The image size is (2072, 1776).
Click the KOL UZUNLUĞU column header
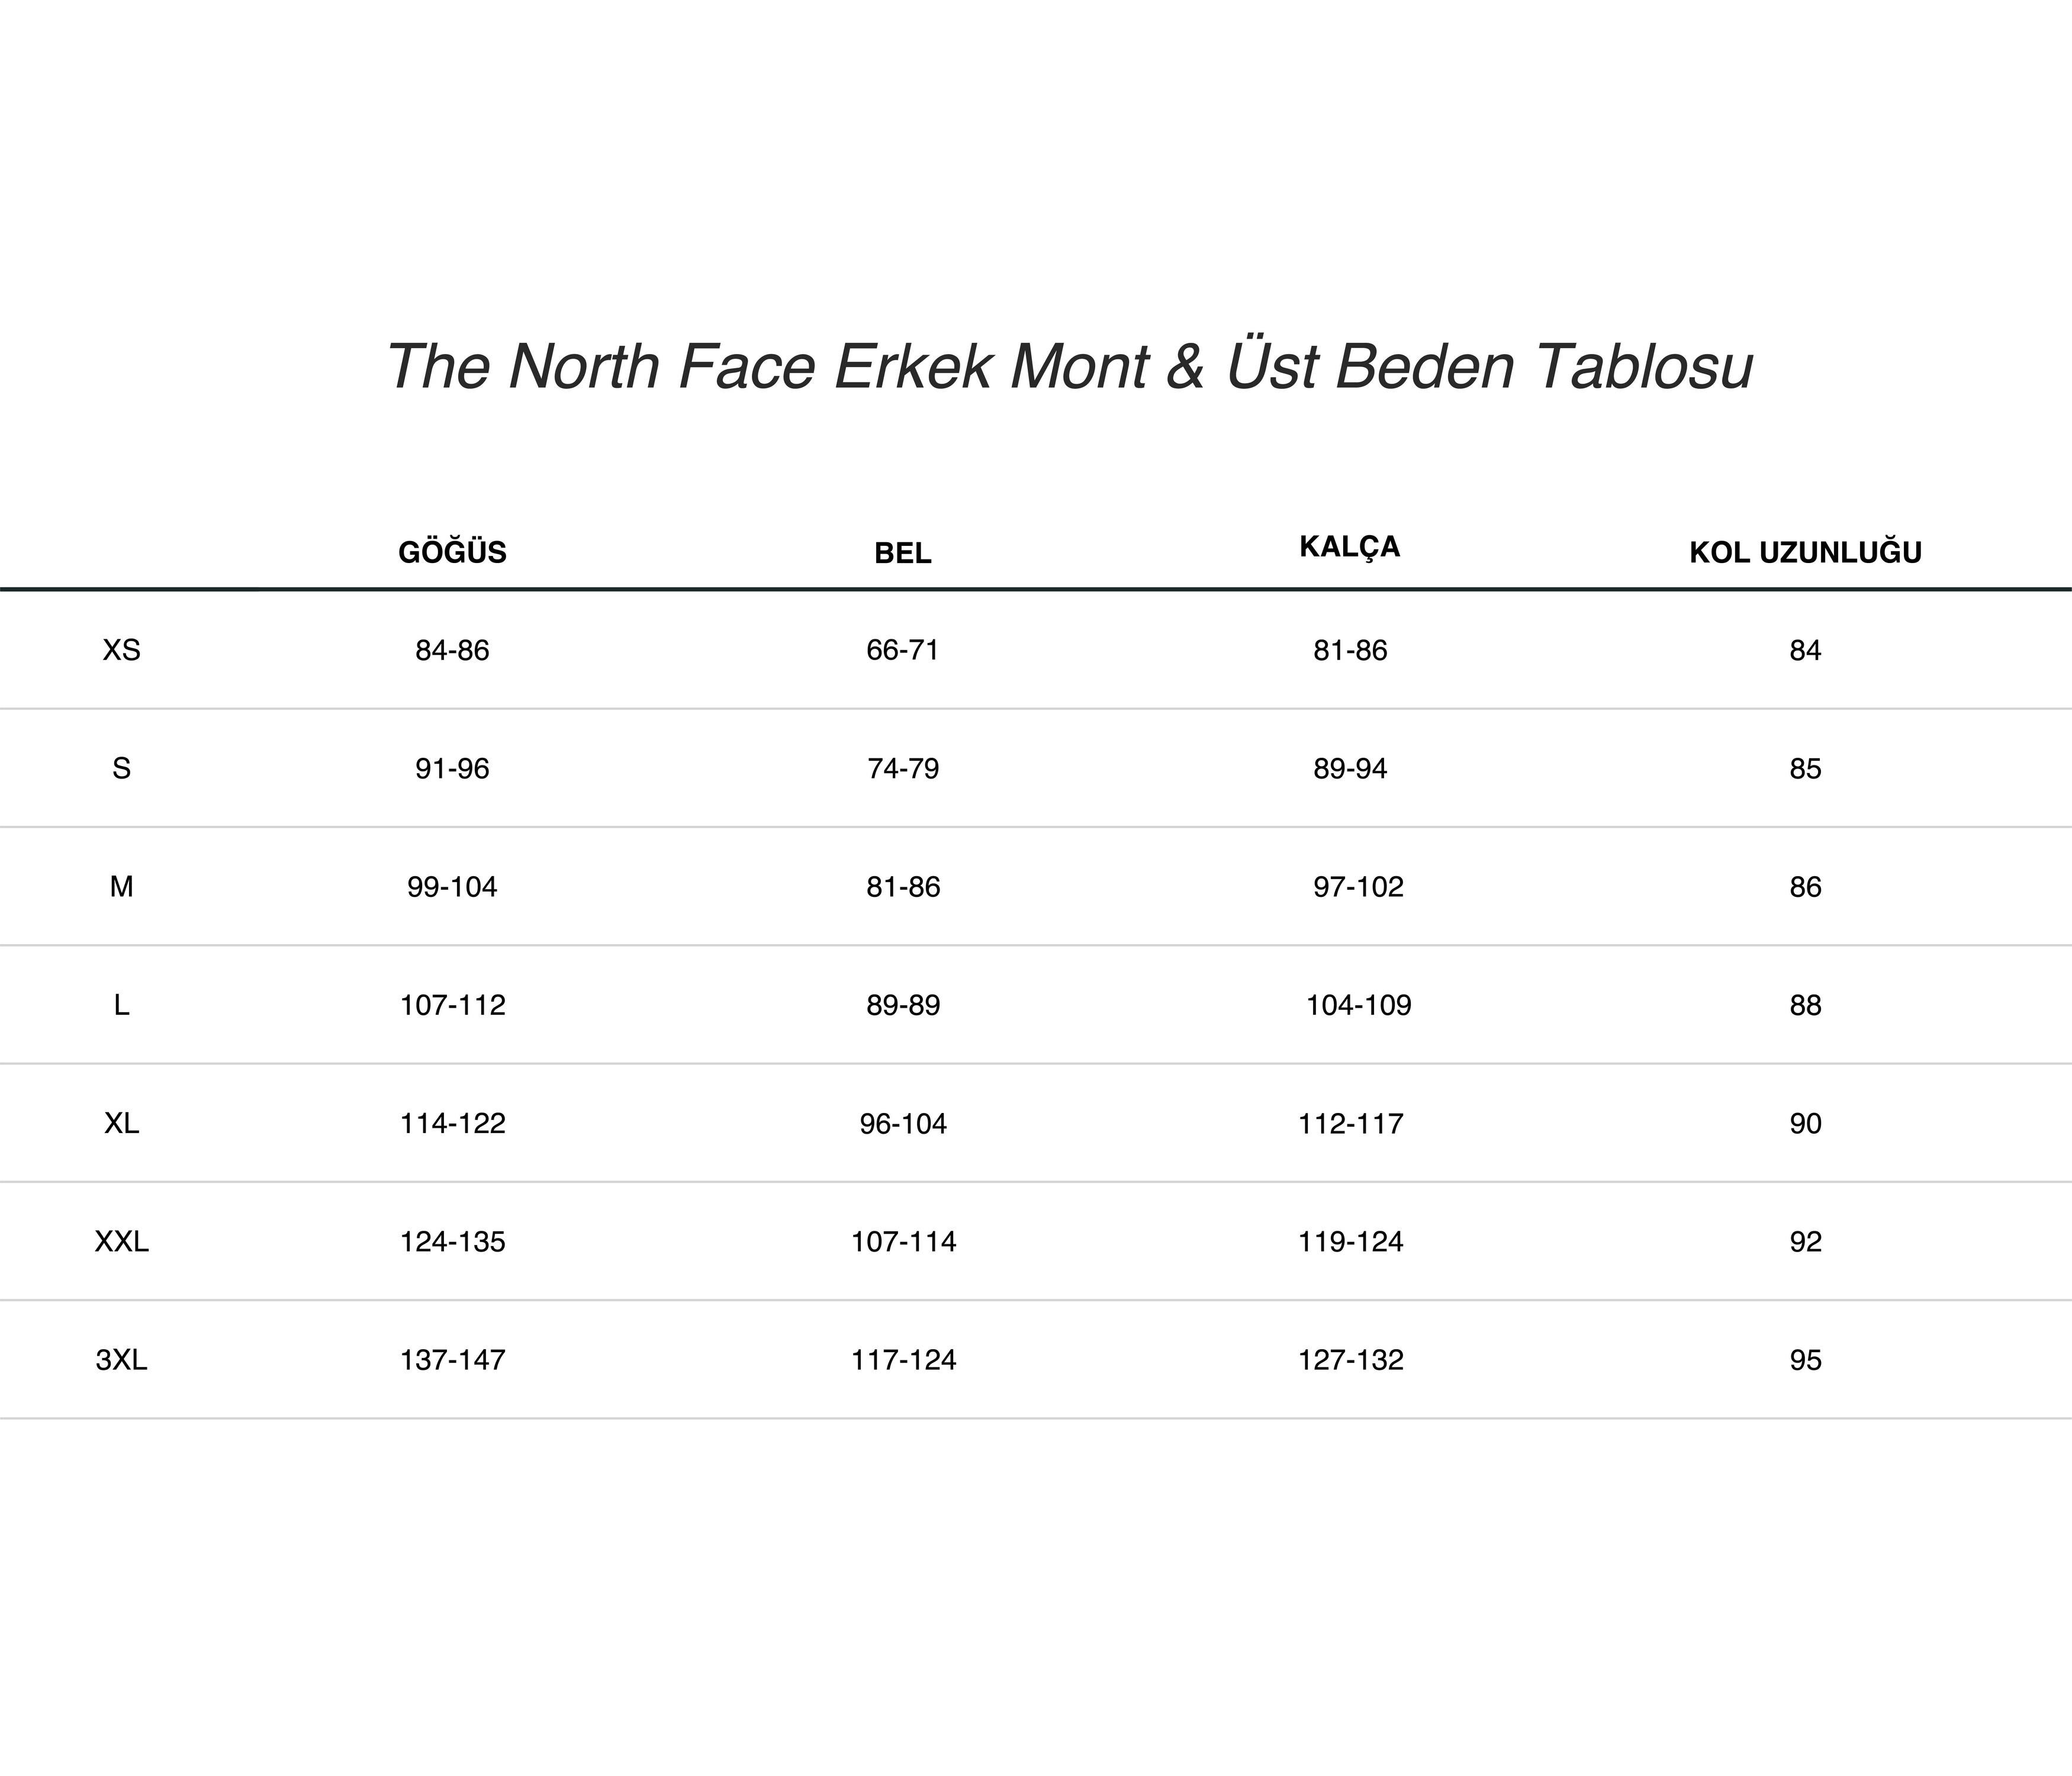[x=1805, y=552]
